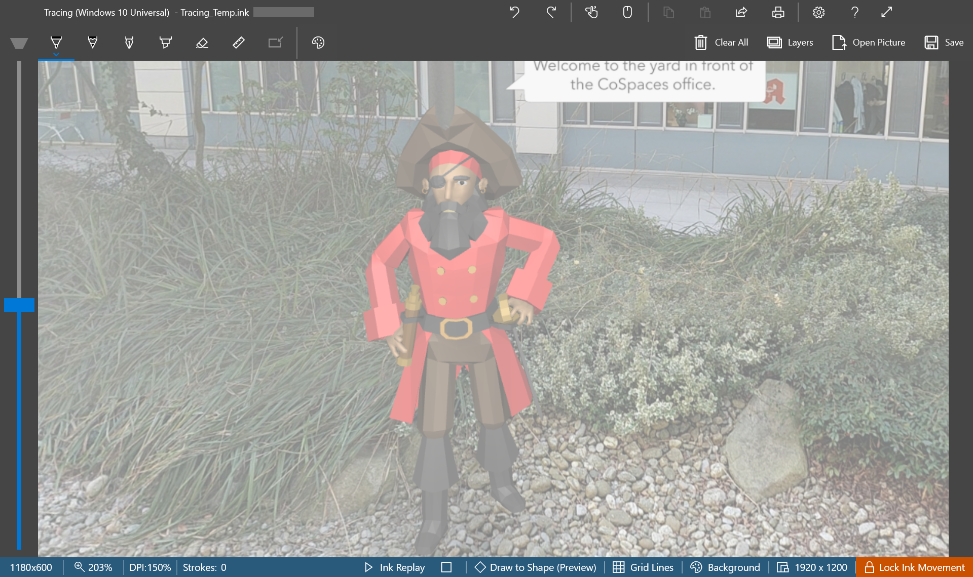
Task: Click the Print icon
Action: click(778, 12)
